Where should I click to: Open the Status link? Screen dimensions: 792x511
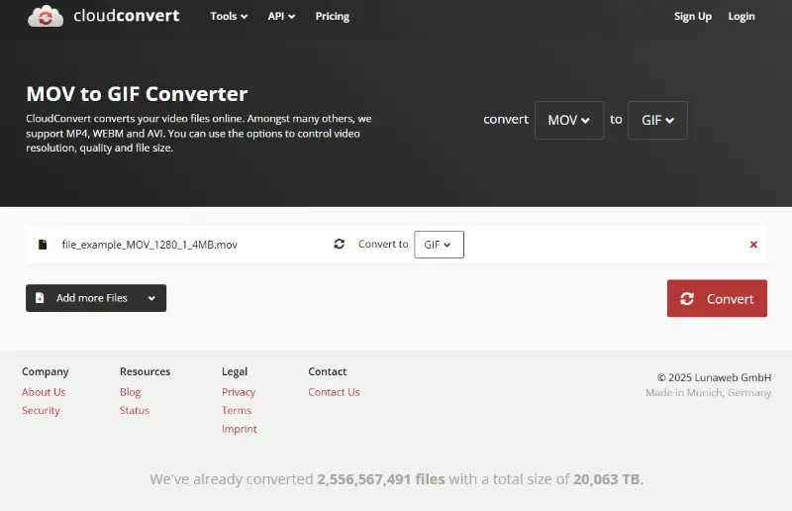click(135, 410)
